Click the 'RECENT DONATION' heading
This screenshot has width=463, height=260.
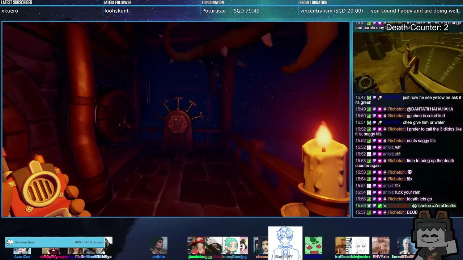click(x=313, y=3)
